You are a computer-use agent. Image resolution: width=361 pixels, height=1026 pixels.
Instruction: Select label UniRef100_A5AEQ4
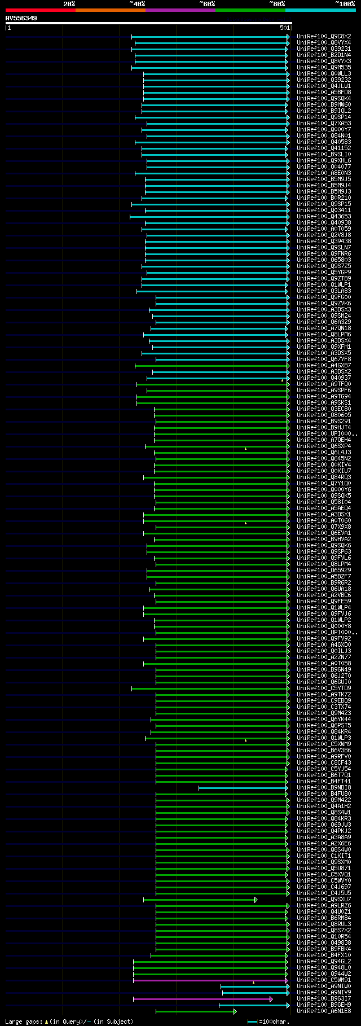(324, 508)
